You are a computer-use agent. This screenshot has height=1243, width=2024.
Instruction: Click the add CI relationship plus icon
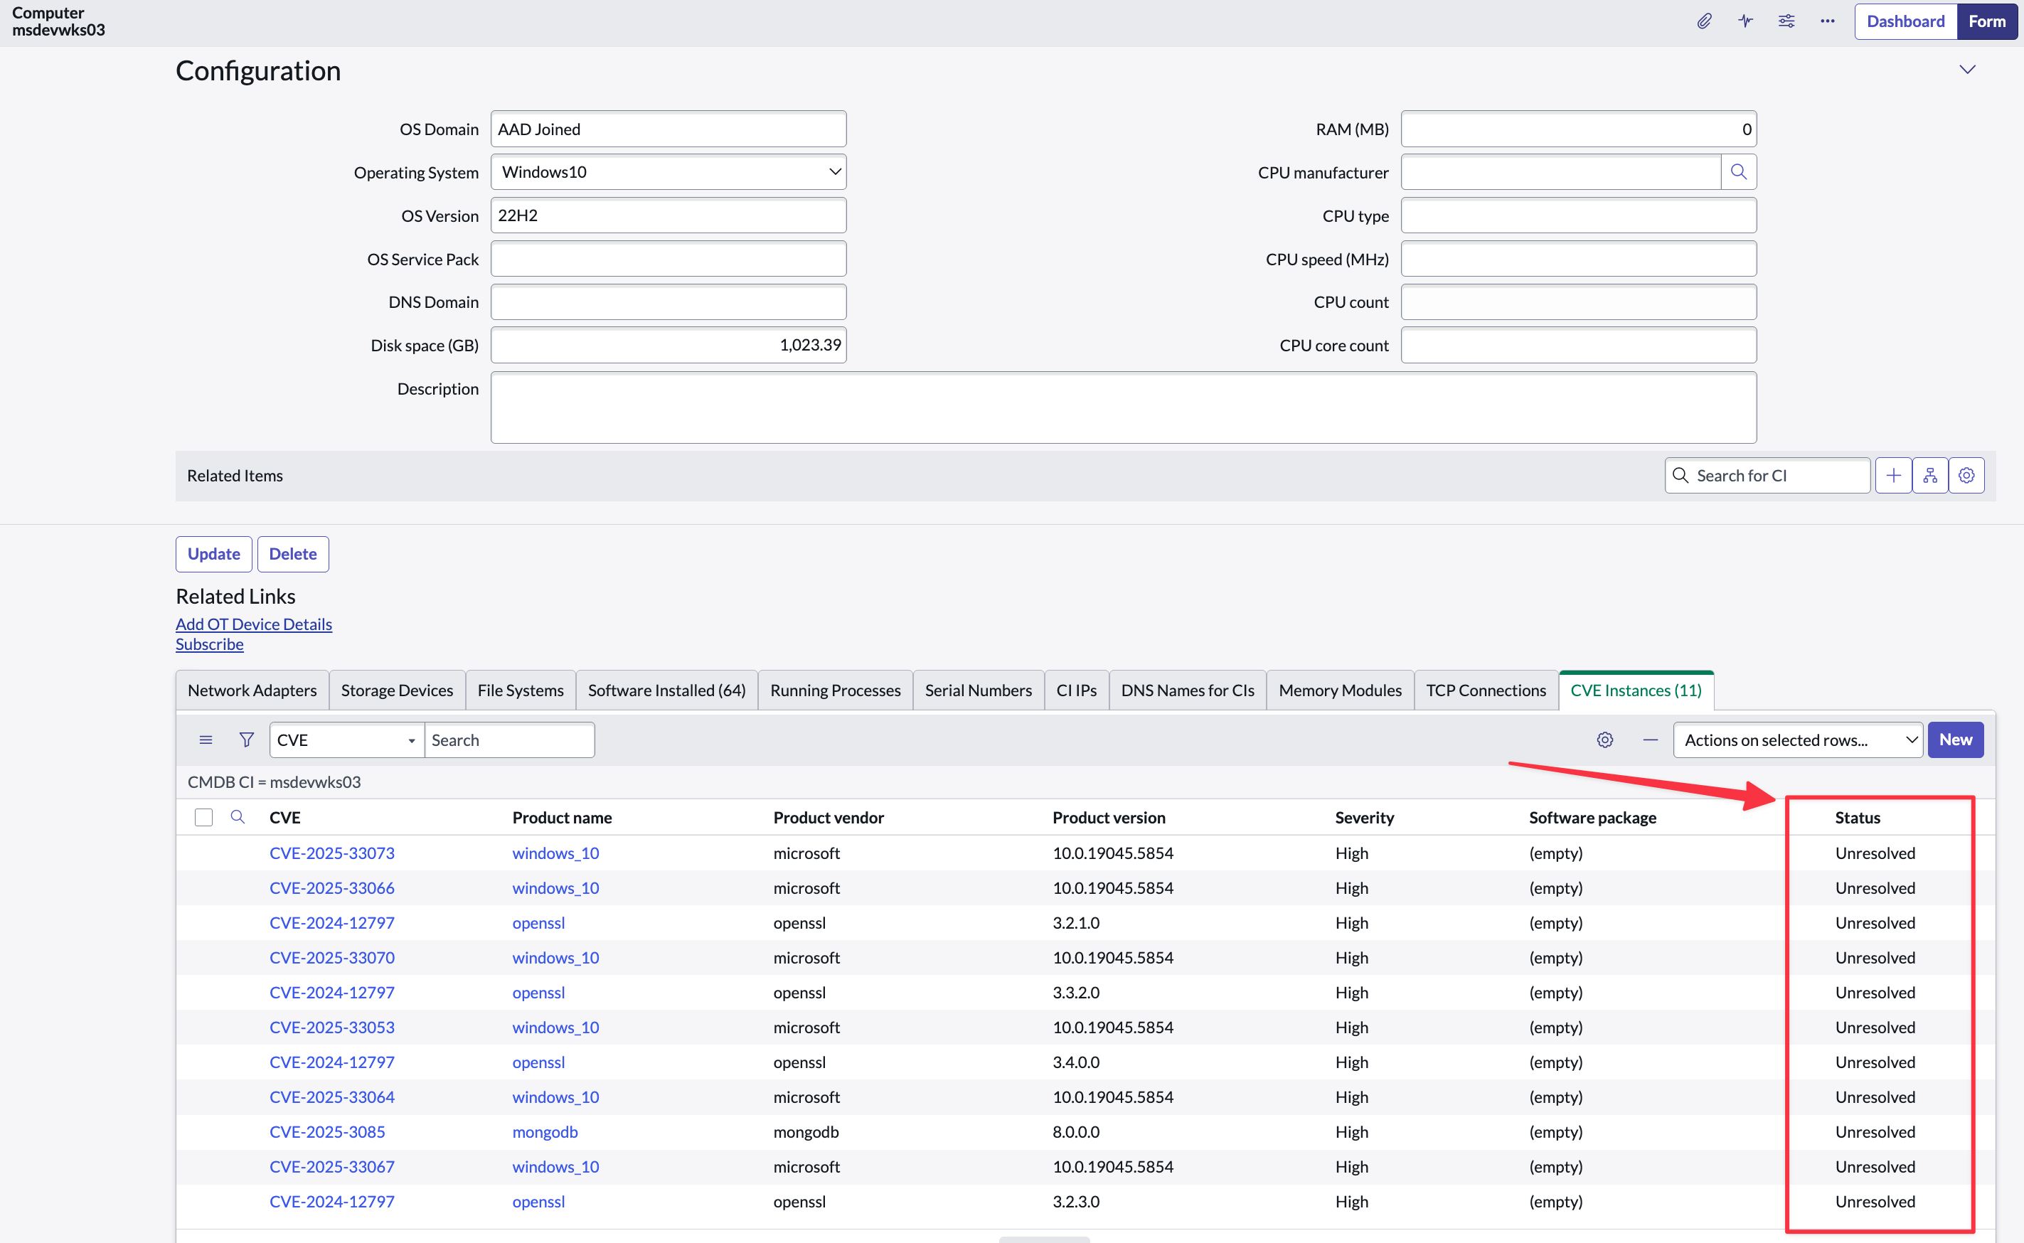[1893, 475]
